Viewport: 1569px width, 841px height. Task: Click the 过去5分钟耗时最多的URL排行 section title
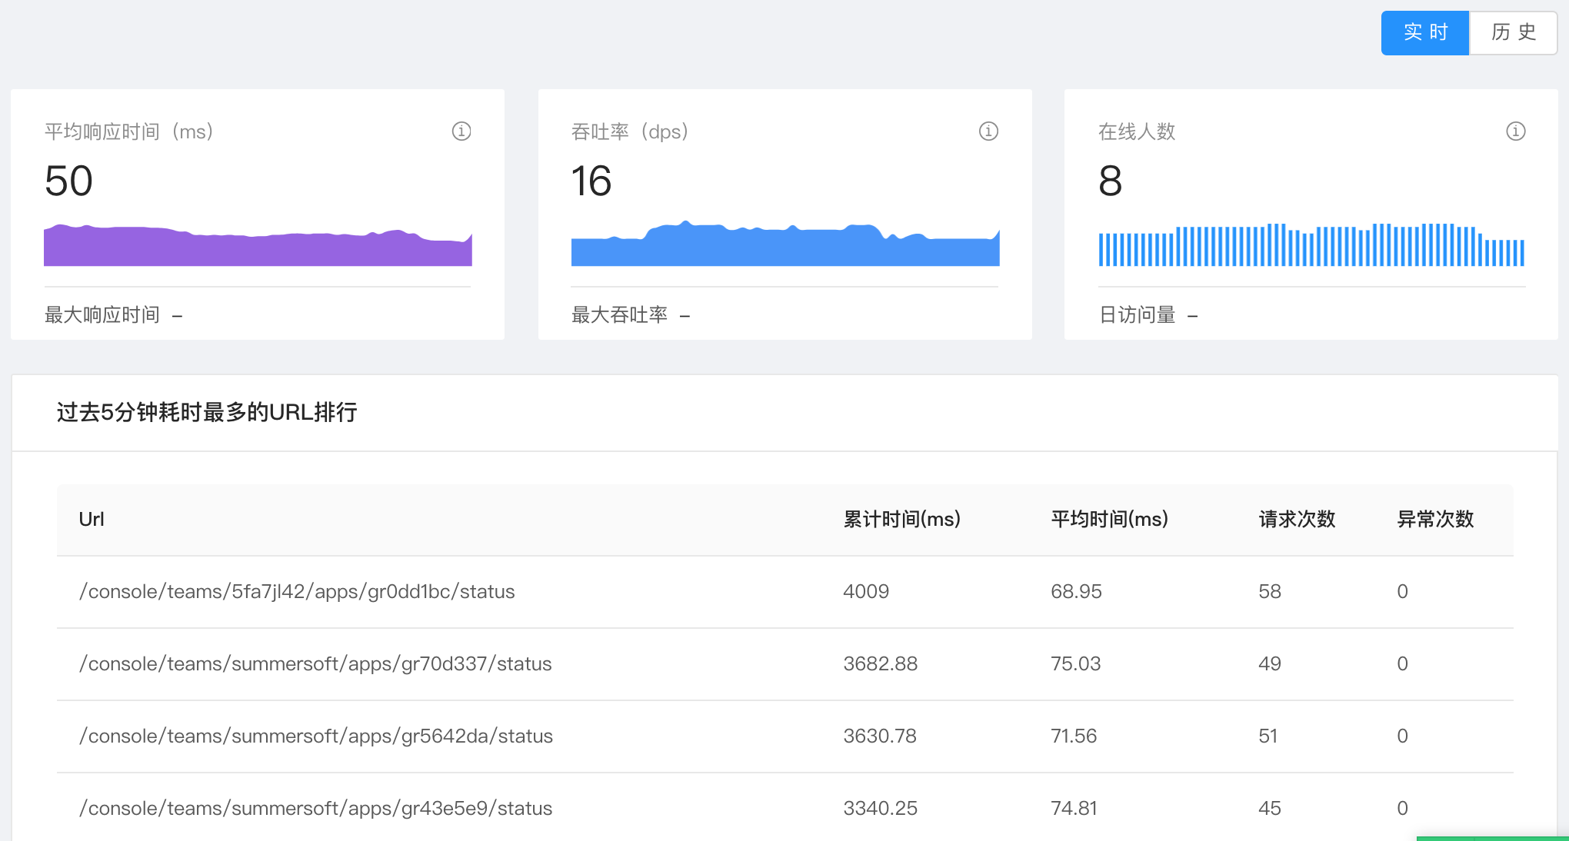pyautogui.click(x=207, y=413)
